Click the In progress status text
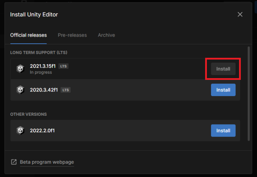 41,72
